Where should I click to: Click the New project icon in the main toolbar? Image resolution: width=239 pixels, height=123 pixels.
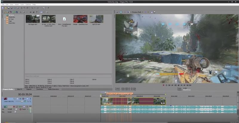tap(3, 8)
